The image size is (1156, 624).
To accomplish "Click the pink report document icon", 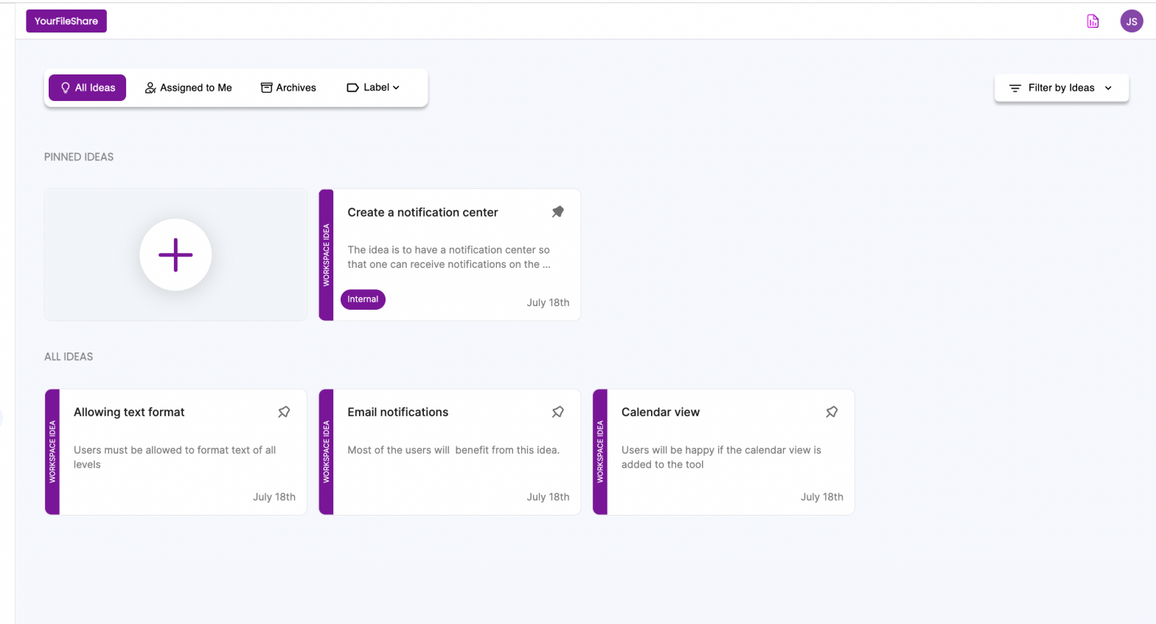I will tap(1093, 21).
